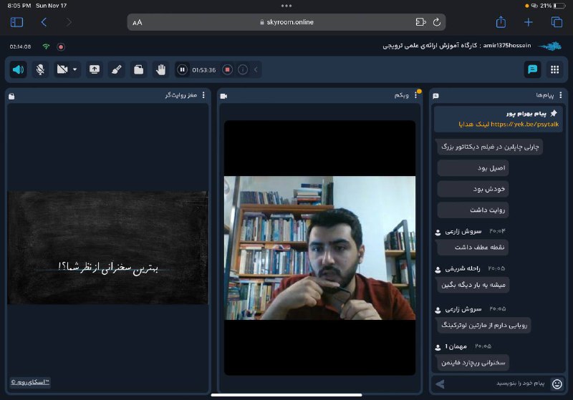Click the pin icon on pinned message
Viewport: 573px width, 400px height.
click(554, 114)
